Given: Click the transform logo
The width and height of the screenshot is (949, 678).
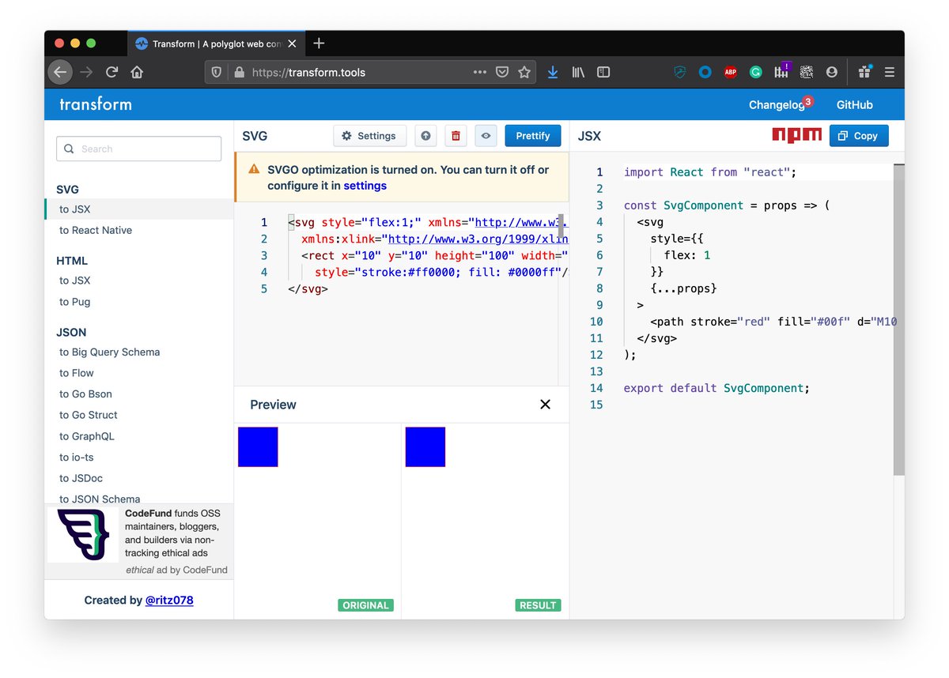Looking at the screenshot, I should (x=96, y=104).
